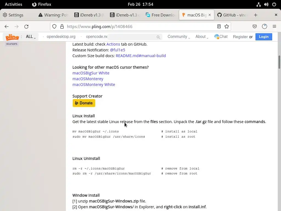Click the search magnifier icon
Image resolution: width=281 pixels, height=211 pixels.
(158, 37)
